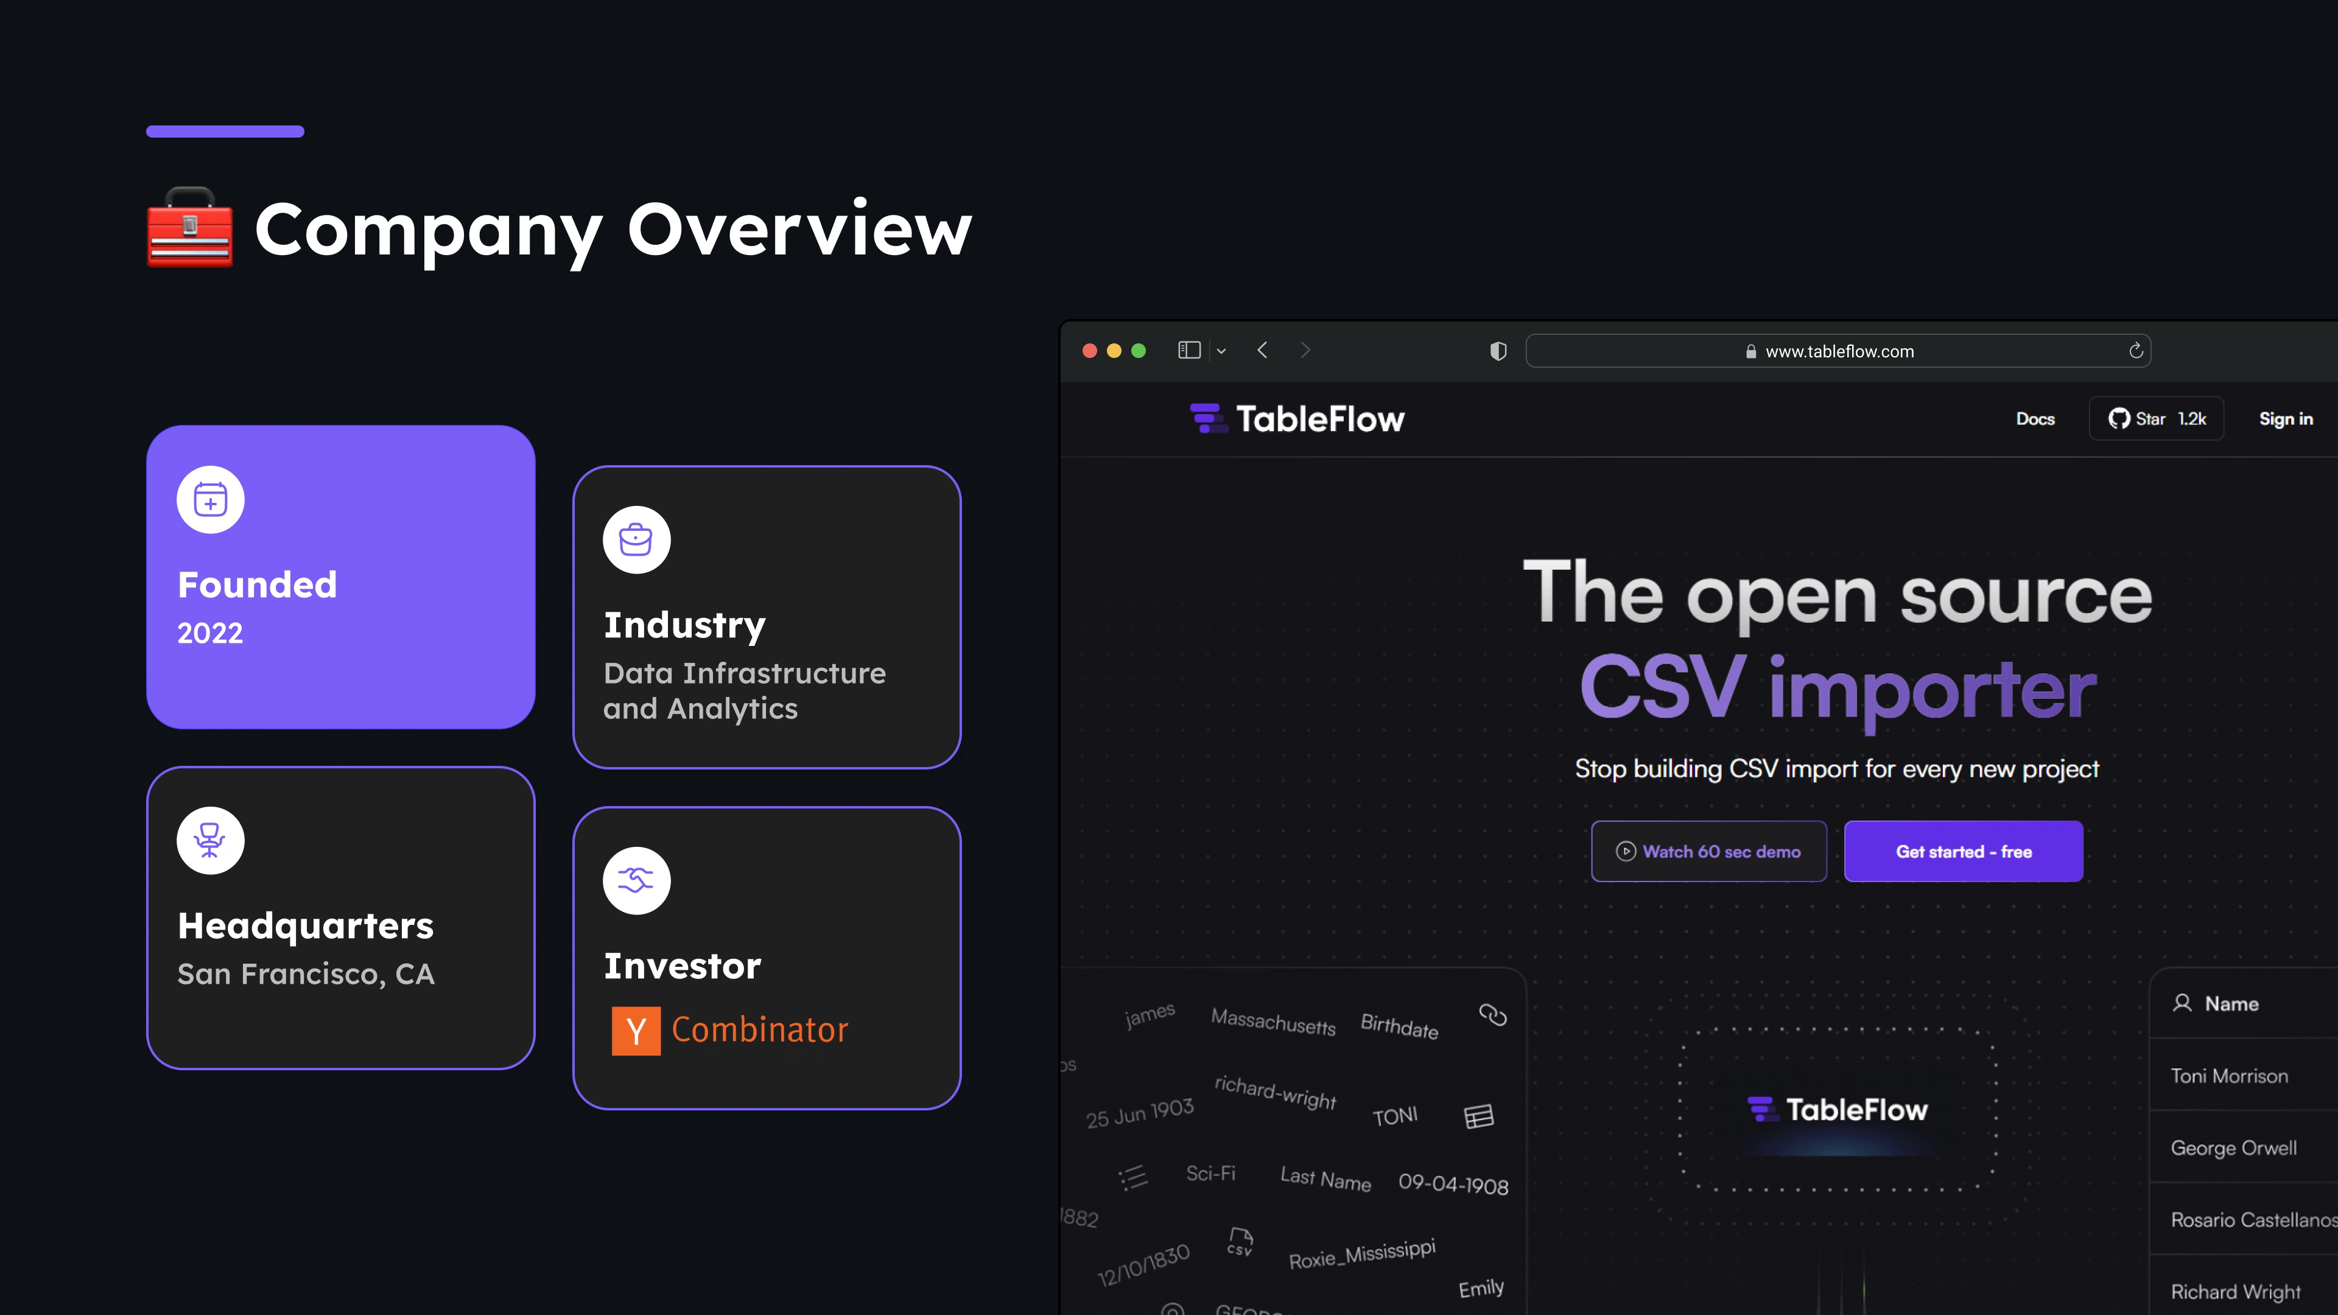Click the Company Overview heading
Image resolution: width=2338 pixels, height=1315 pixels.
point(614,230)
